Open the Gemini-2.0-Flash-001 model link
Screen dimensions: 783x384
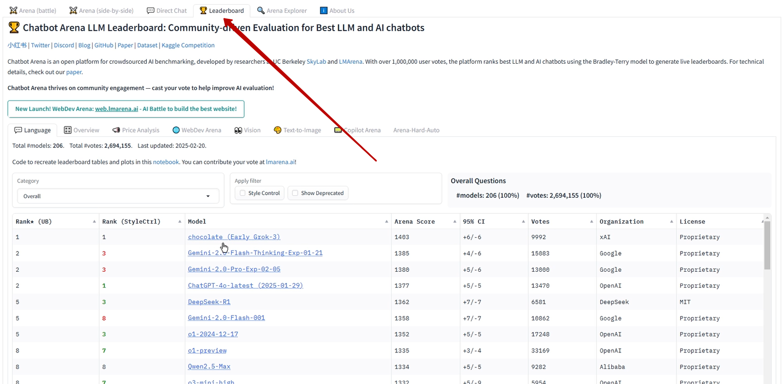(x=227, y=318)
